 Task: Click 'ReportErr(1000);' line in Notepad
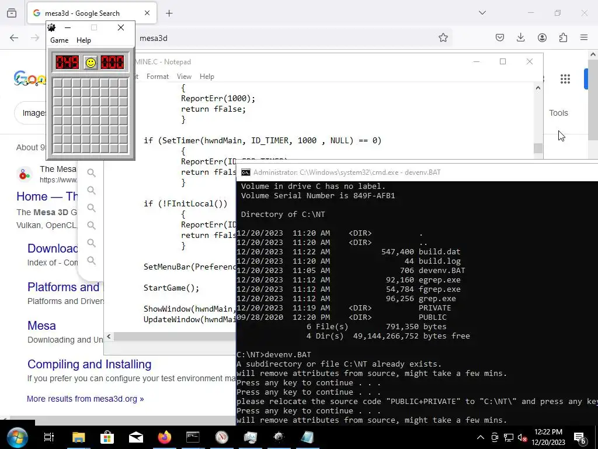218,98
